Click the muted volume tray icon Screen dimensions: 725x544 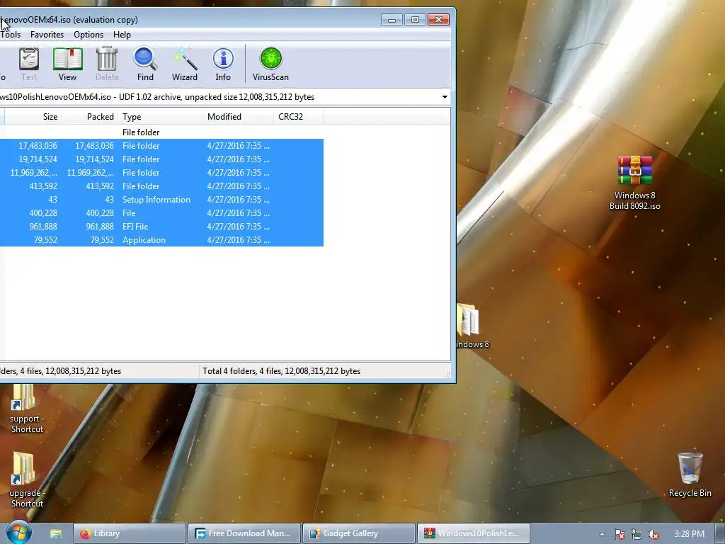653,534
